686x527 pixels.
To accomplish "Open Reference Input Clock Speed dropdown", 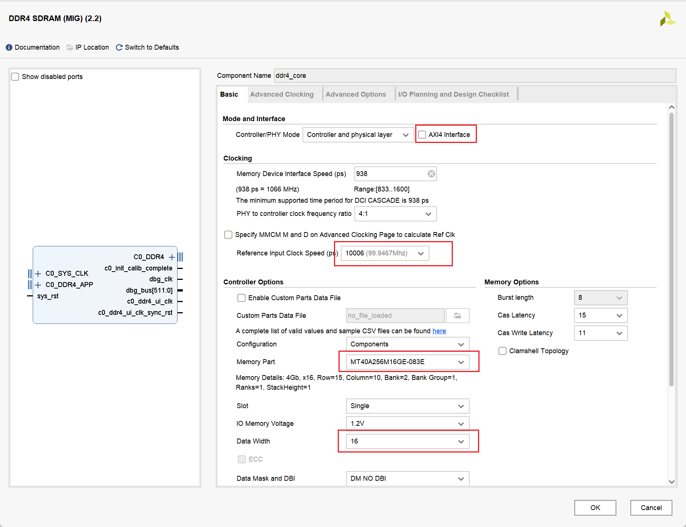I will [x=385, y=253].
